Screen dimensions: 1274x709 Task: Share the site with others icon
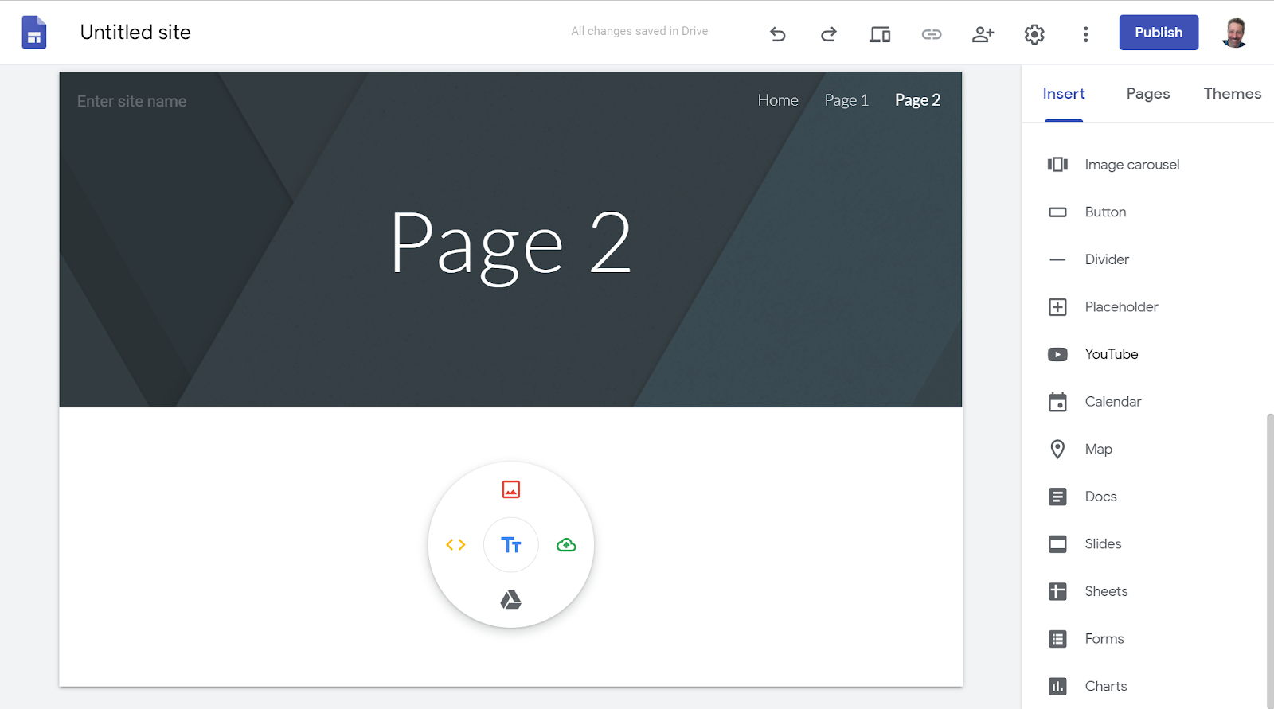coord(983,34)
